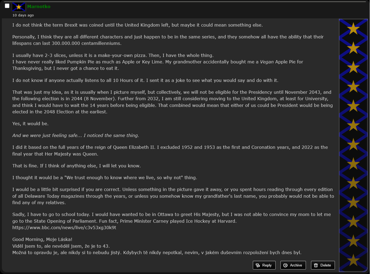Archive this message
Screen dimensions: 370x274
pos(293,265)
